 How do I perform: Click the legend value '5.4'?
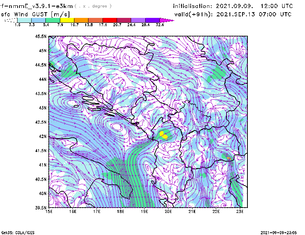(46, 25)
